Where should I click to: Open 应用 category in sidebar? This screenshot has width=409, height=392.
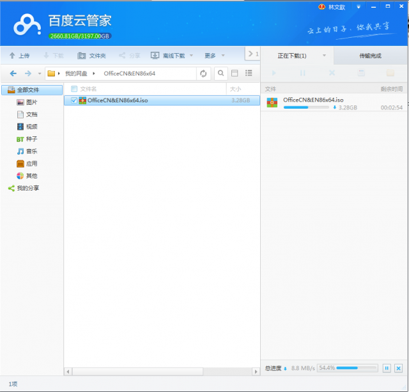click(x=27, y=164)
